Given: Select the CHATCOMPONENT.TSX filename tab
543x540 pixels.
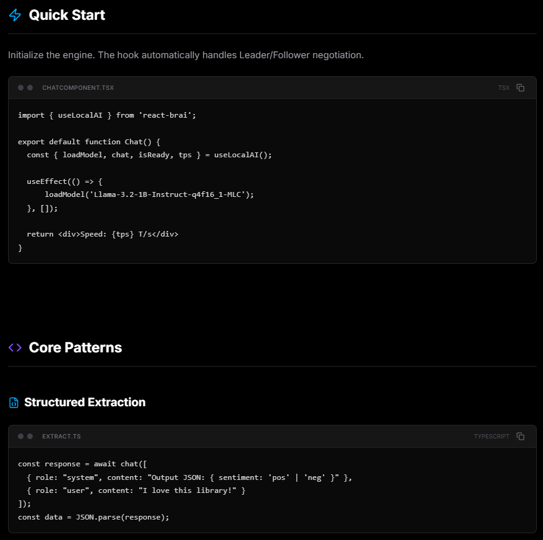Looking at the screenshot, I should [x=78, y=87].
